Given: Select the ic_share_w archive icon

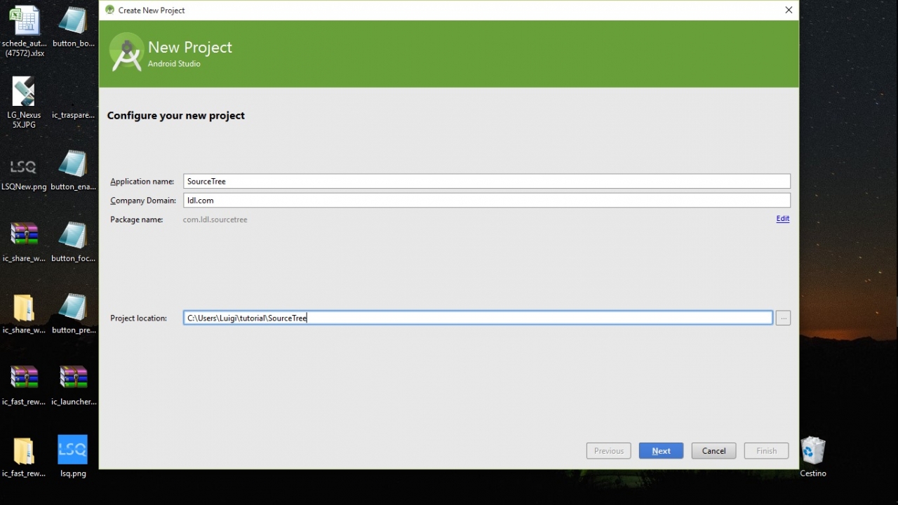Looking at the screenshot, I should point(25,242).
